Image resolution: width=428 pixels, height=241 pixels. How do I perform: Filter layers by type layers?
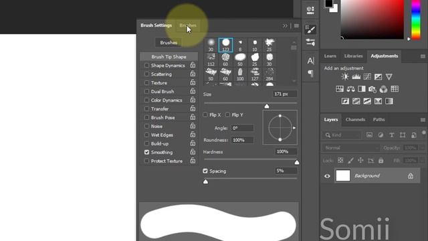(x=392, y=135)
